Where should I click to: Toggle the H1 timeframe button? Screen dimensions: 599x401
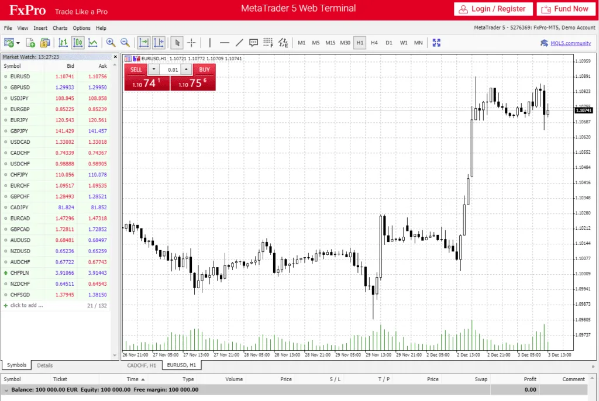coord(360,43)
